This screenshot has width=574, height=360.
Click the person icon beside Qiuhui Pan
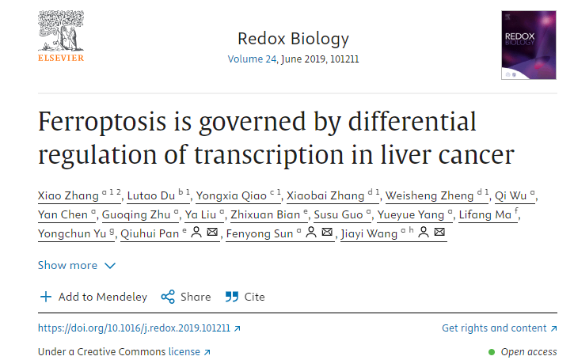[196, 232]
